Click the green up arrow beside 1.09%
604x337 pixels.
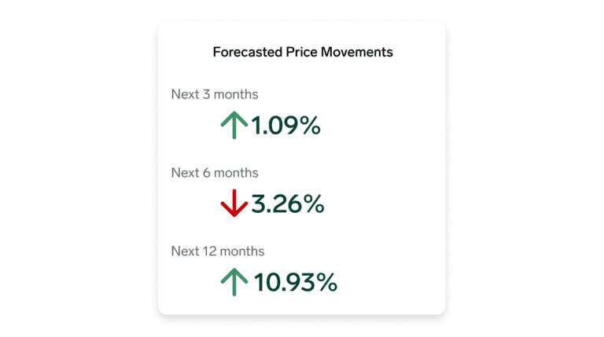(234, 126)
